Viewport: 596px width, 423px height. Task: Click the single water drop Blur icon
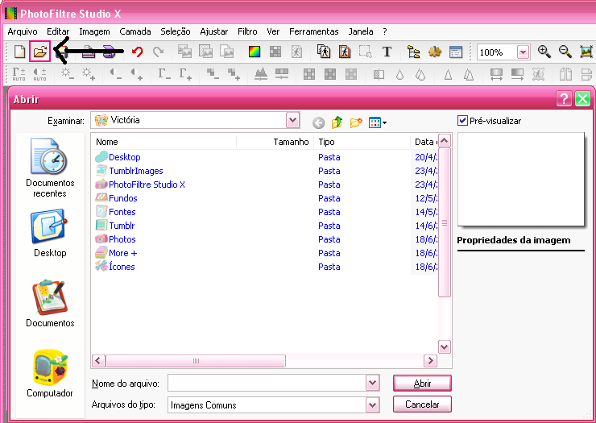pyautogui.click(x=399, y=74)
